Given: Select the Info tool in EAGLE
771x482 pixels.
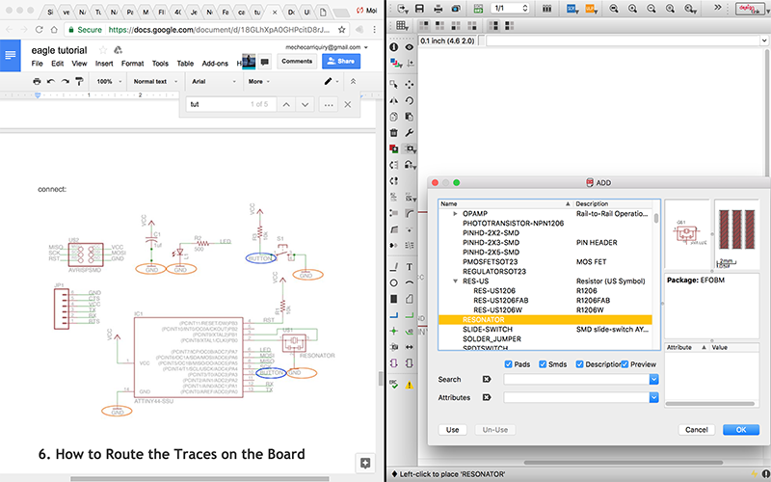Looking at the screenshot, I should tap(394, 47).
